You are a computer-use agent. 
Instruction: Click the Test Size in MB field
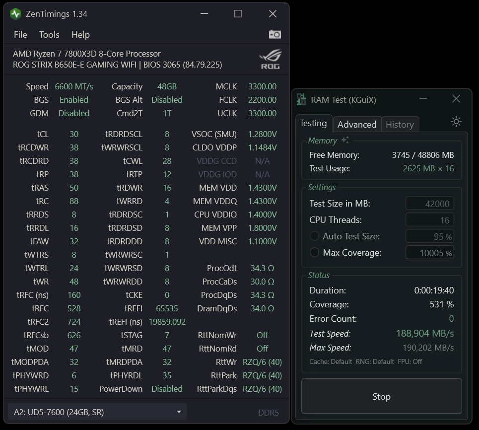(x=429, y=204)
